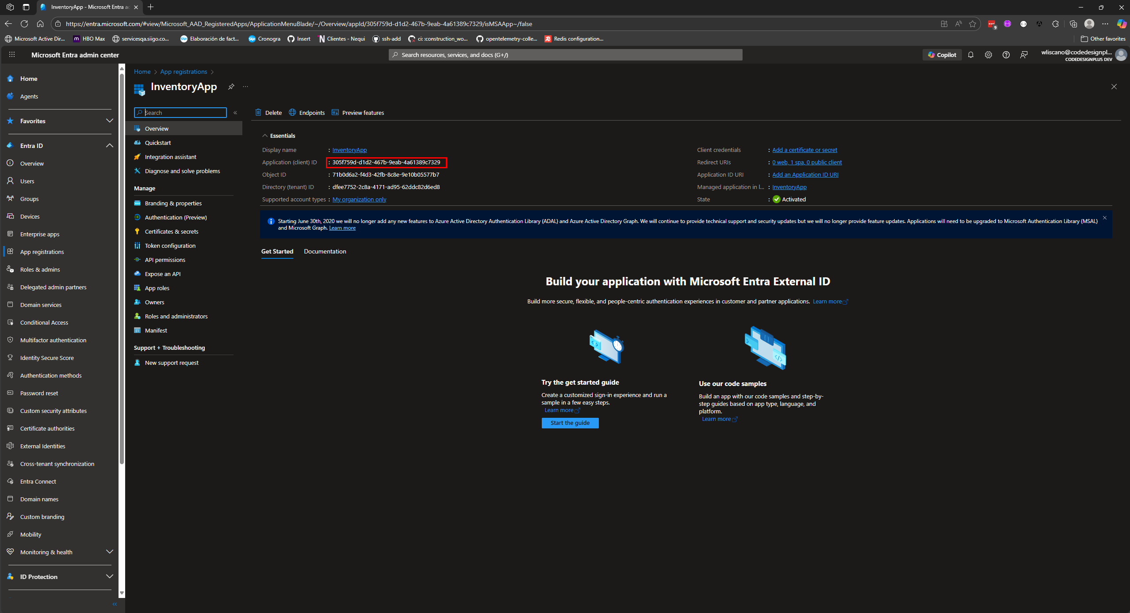The image size is (1130, 613).
Task: Collapse the left navigation sidebar arrows
Action: 115,604
